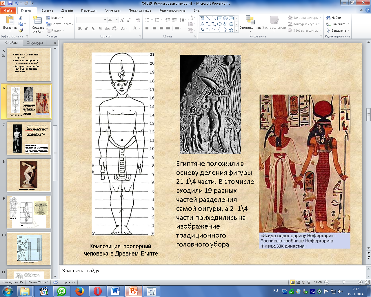Open the font name combo box
The height and width of the screenshot is (297, 371).
91,20
